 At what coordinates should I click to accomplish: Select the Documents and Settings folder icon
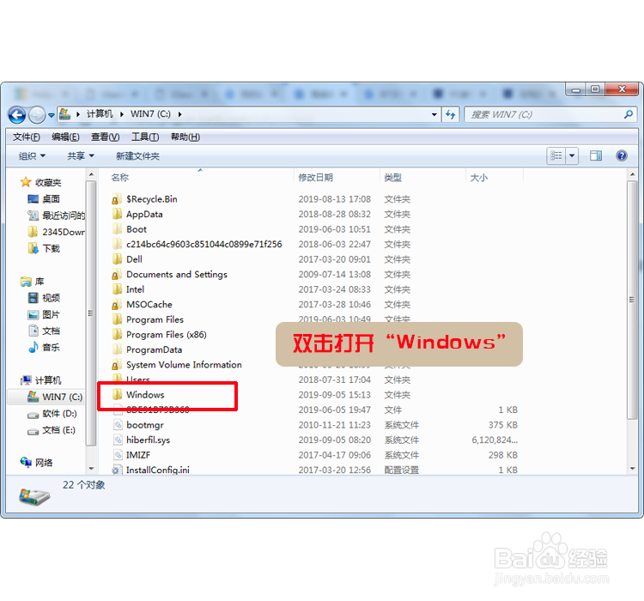coord(117,275)
